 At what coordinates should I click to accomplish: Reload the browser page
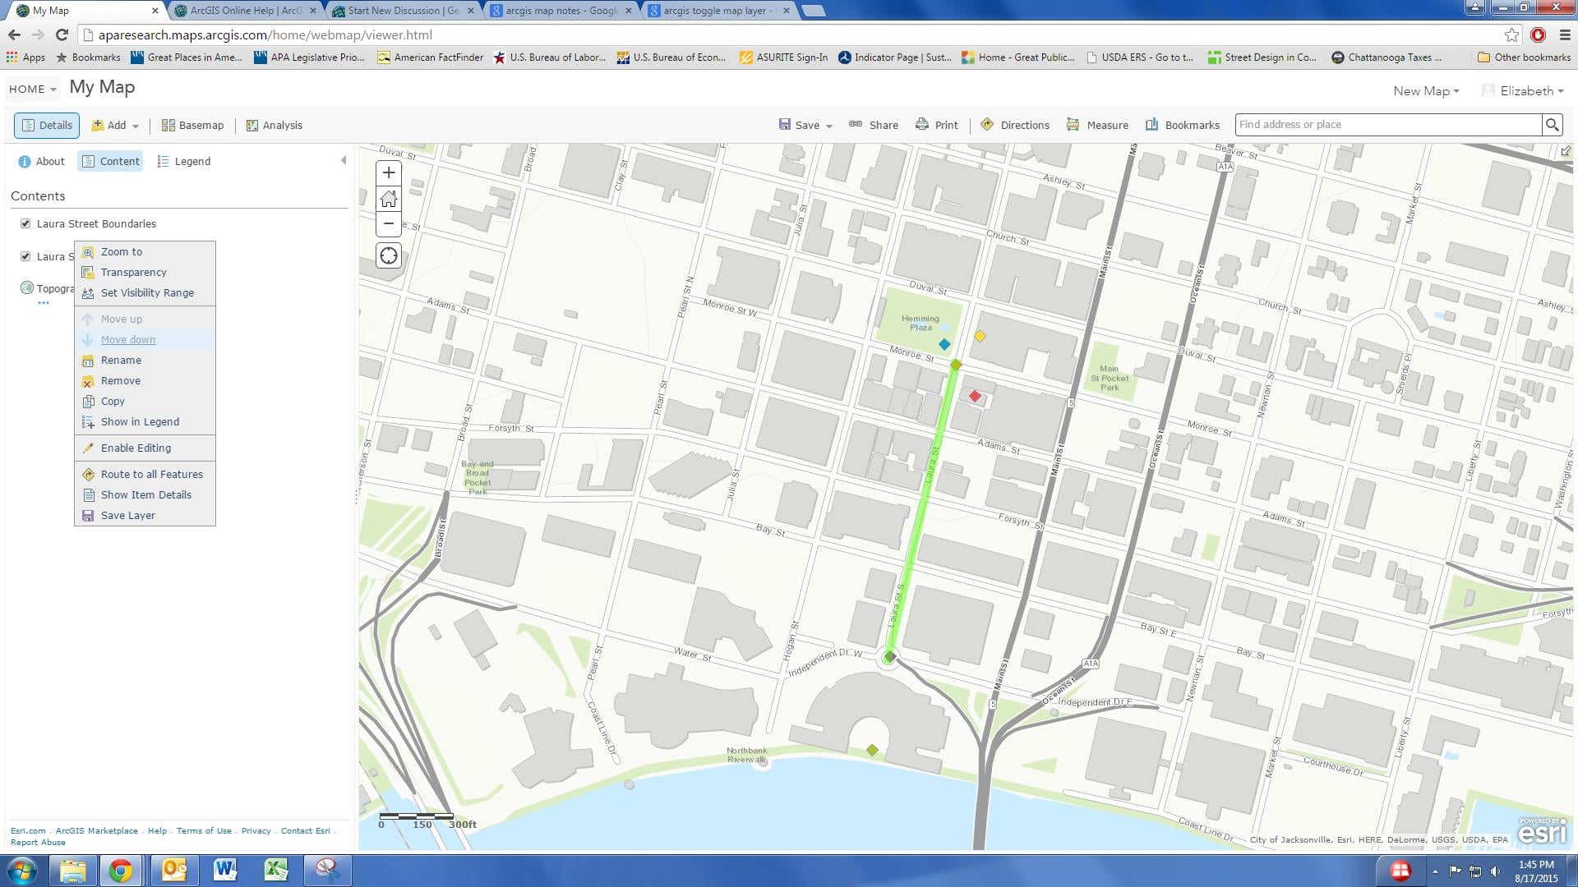click(x=62, y=35)
